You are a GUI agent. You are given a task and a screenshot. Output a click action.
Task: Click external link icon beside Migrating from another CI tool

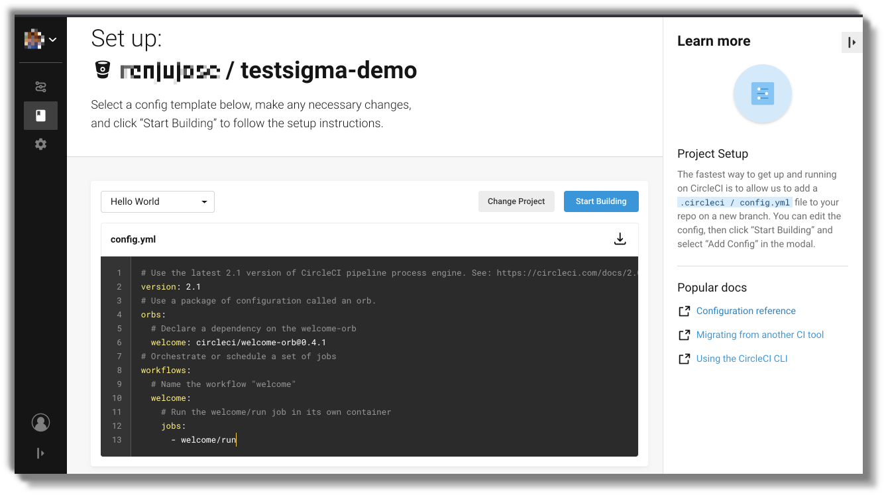click(x=684, y=335)
